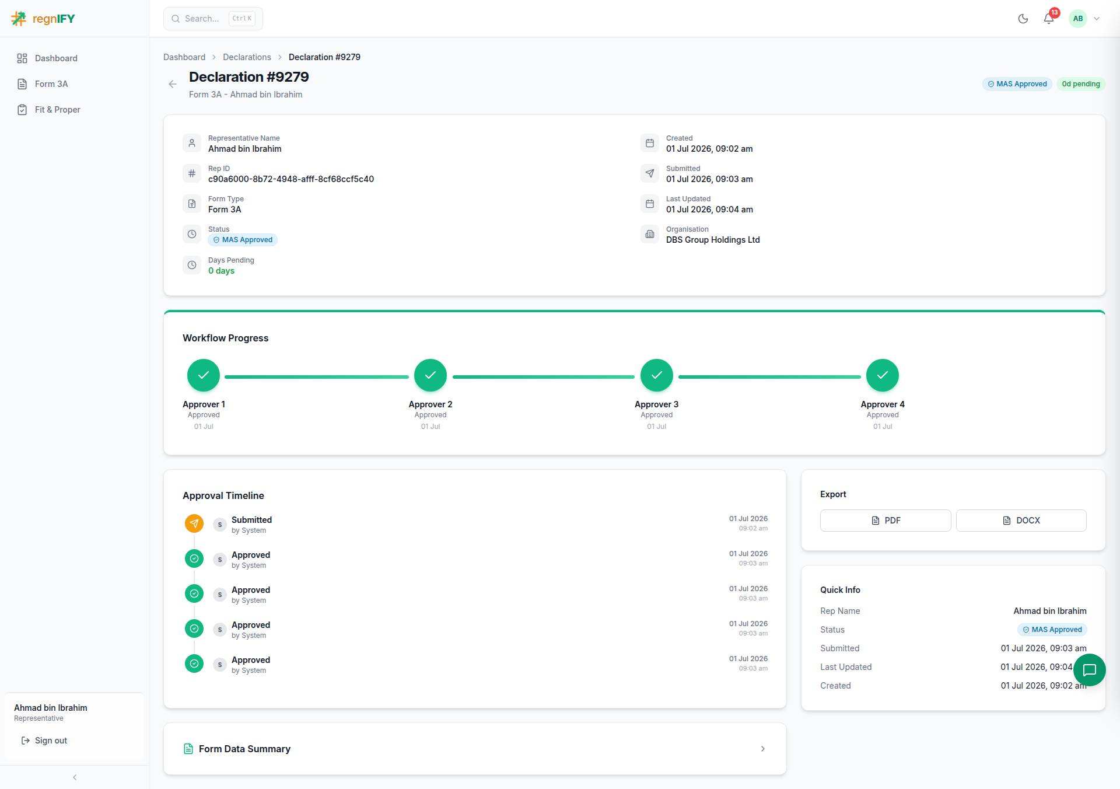Viewport: 1120px width, 789px height.
Task: Click the Dashboard breadcrumb link
Action: click(x=184, y=57)
